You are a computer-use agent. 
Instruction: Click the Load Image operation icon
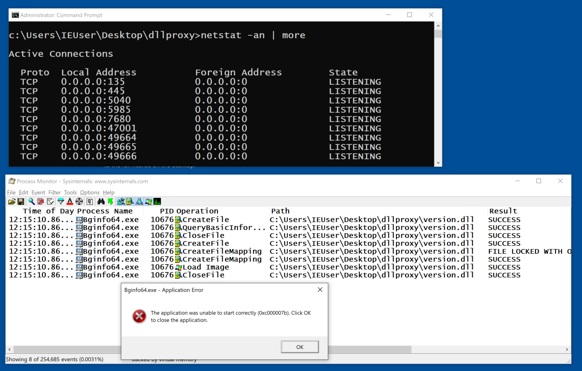[x=178, y=267]
